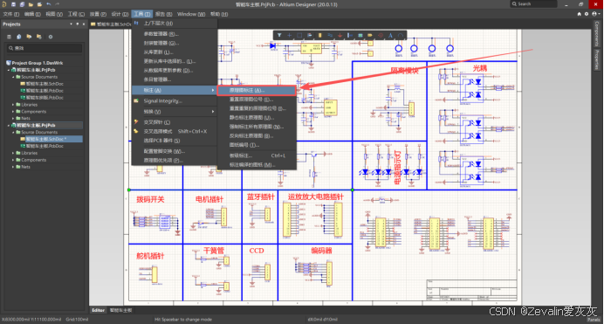
Task: Click the align objects icon in active bar
Action: tap(309, 35)
